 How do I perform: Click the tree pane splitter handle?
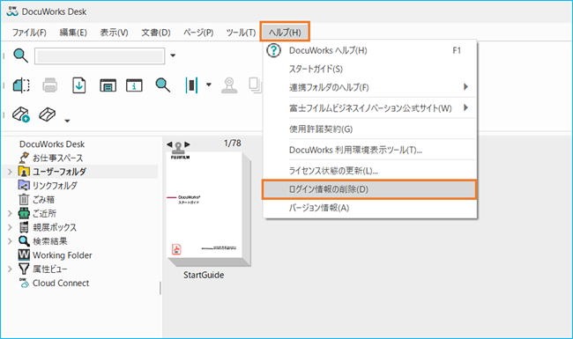(x=160, y=288)
